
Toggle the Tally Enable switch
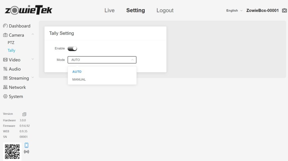point(72,48)
